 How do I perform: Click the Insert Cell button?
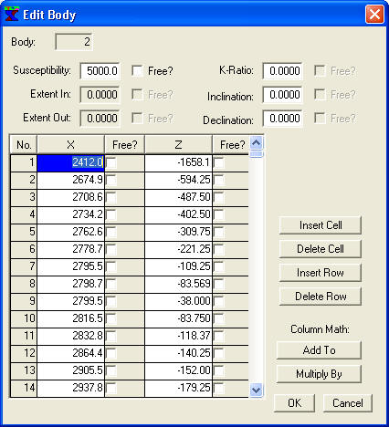(321, 225)
